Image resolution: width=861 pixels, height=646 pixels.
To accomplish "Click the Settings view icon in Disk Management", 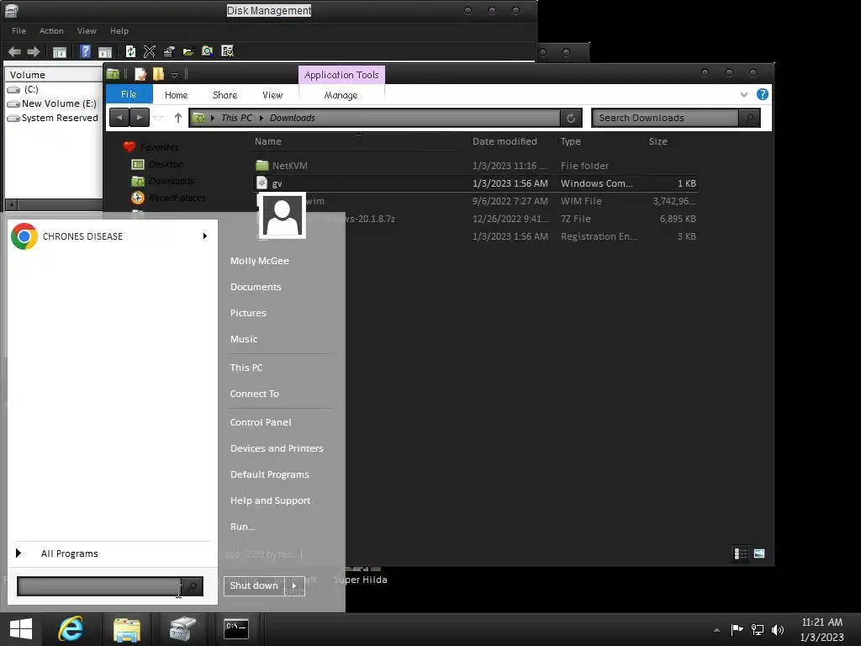I will pos(227,51).
